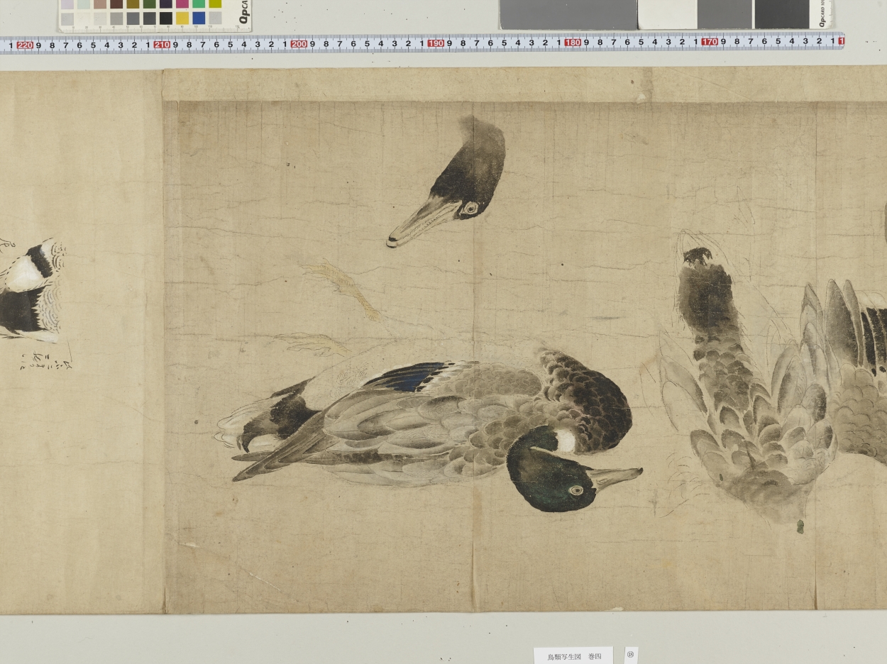Click the red 220 mark on the ruler

25,45
